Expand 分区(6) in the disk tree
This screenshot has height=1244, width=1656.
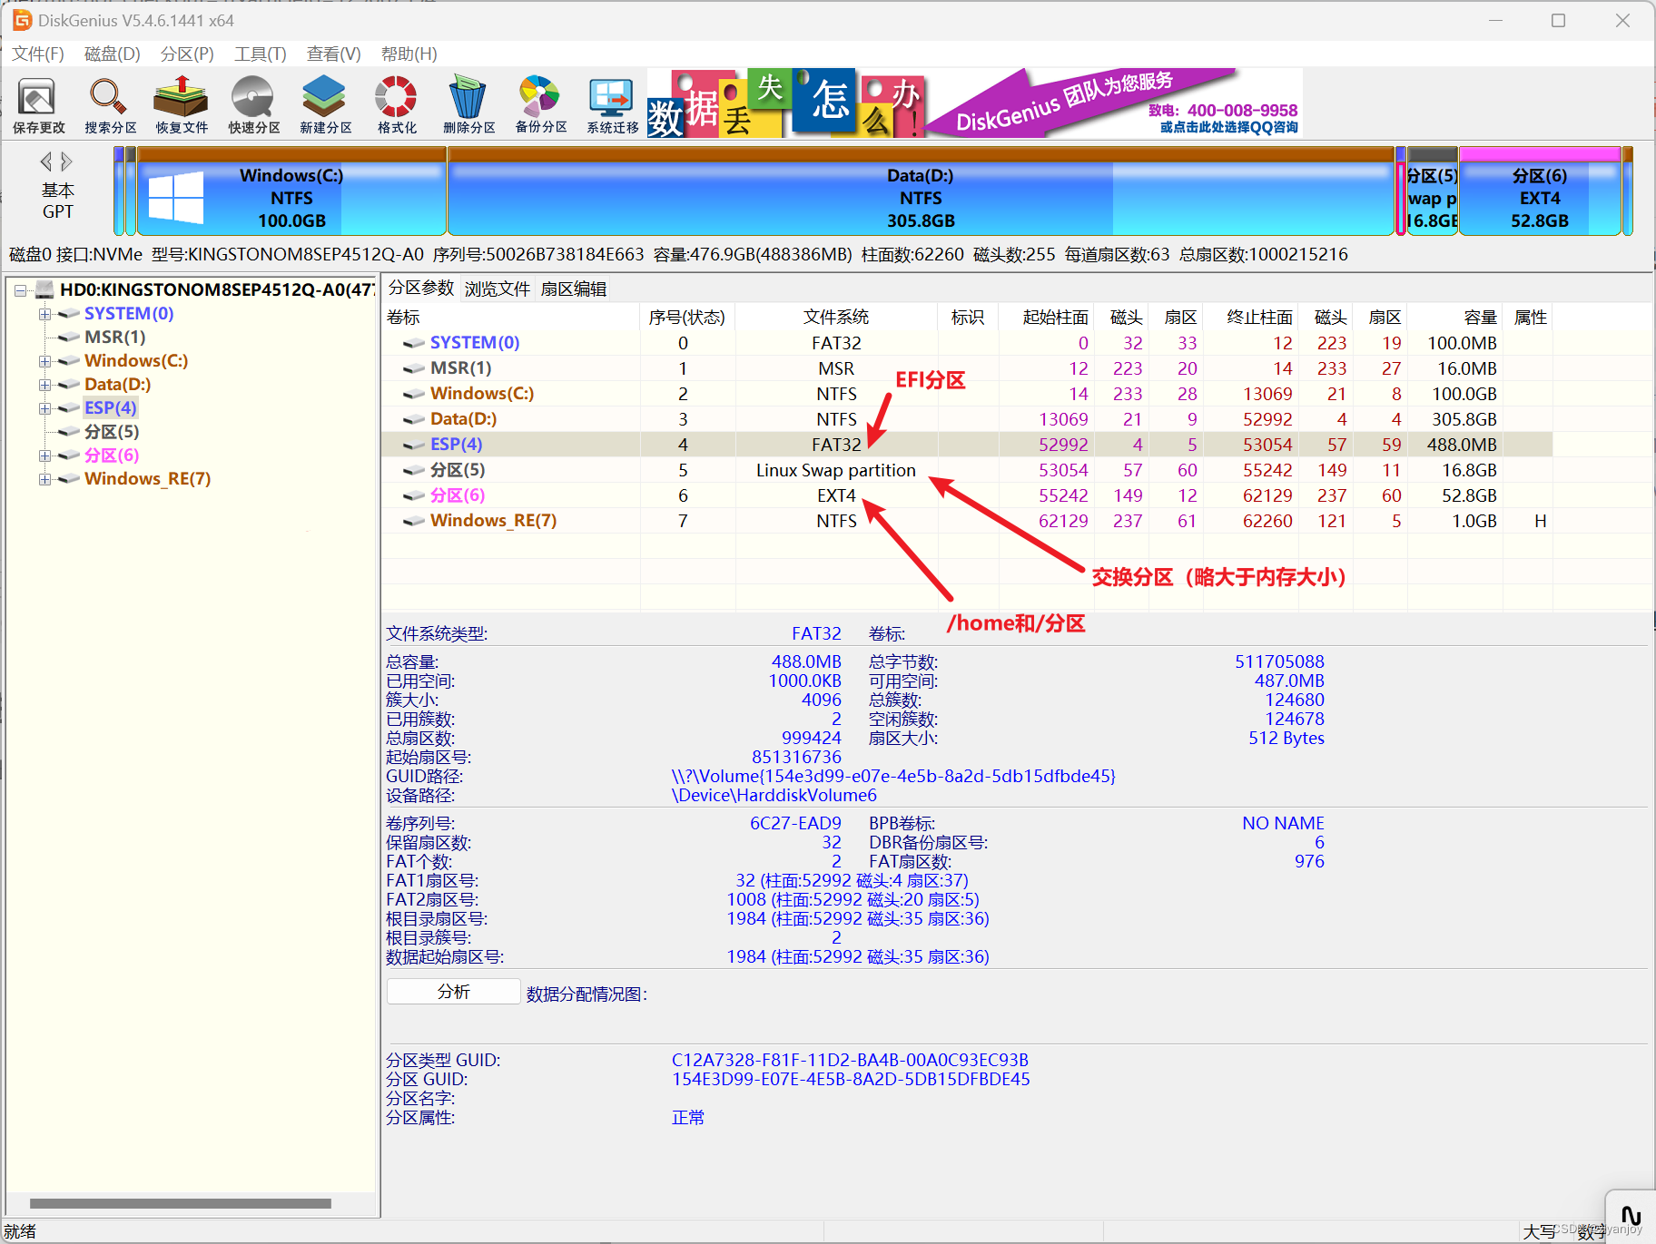pos(44,455)
